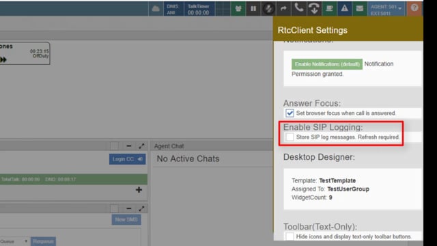Screen dimensions: 437x246
Task: Check Hide icons text-only toolbar checkbox
Action: tap(290, 236)
